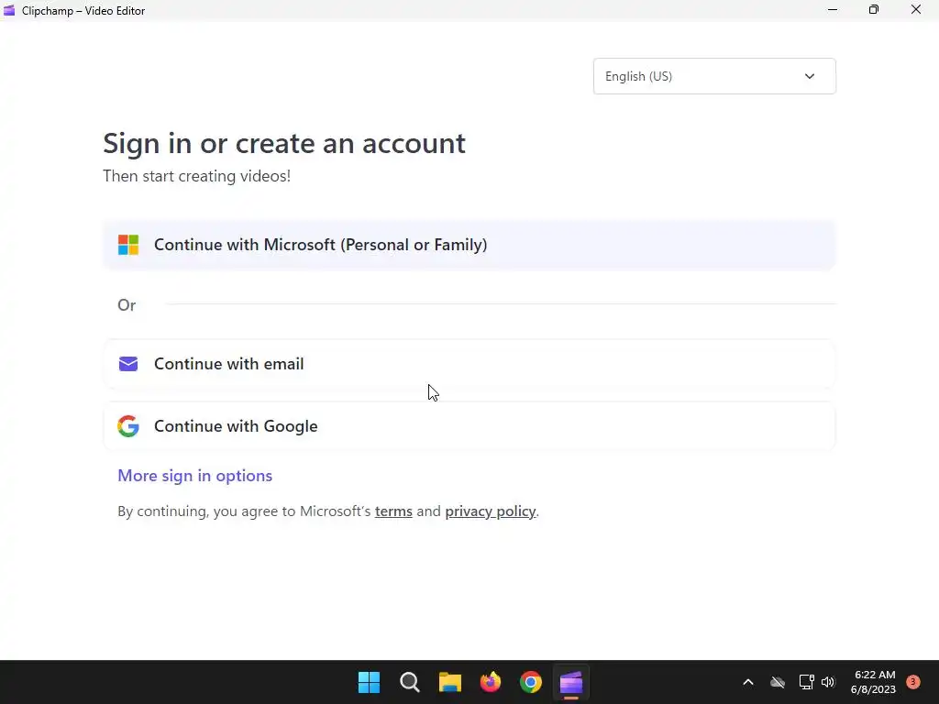This screenshot has height=704, width=939.
Task: Click the 'Then start creating videos!' text
Action: [196, 176]
